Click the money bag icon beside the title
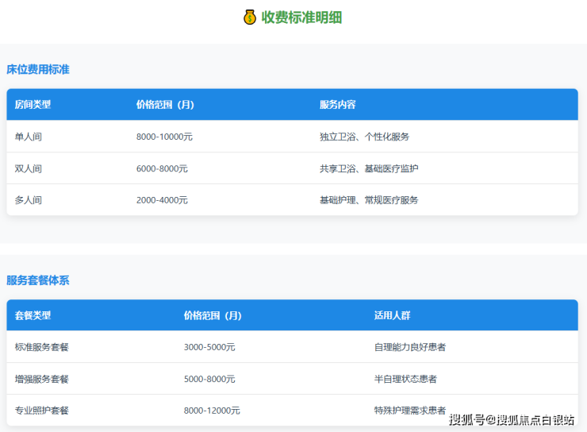This screenshot has height=432, width=587. click(251, 17)
